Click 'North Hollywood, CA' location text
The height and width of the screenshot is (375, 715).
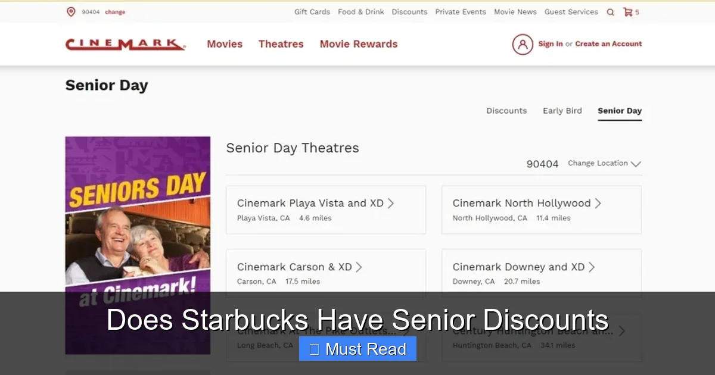[x=490, y=218]
